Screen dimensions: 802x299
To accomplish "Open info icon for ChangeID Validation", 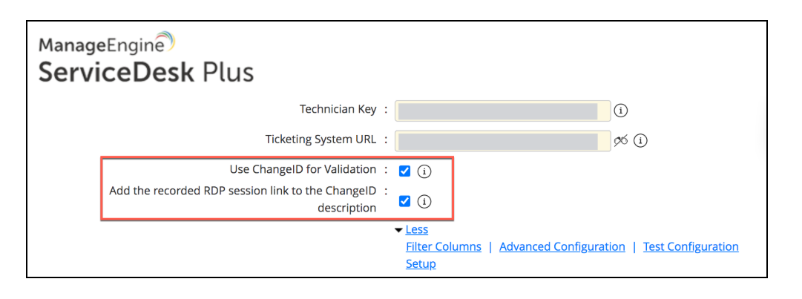I will 424,171.
